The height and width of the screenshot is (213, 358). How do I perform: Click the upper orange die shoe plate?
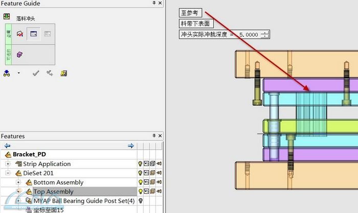297,64
